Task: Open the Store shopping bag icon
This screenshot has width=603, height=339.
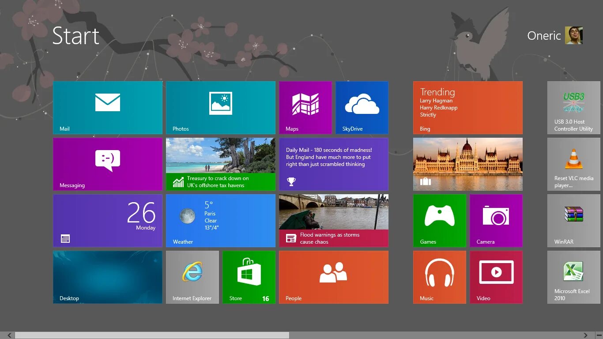Action: pos(249,271)
